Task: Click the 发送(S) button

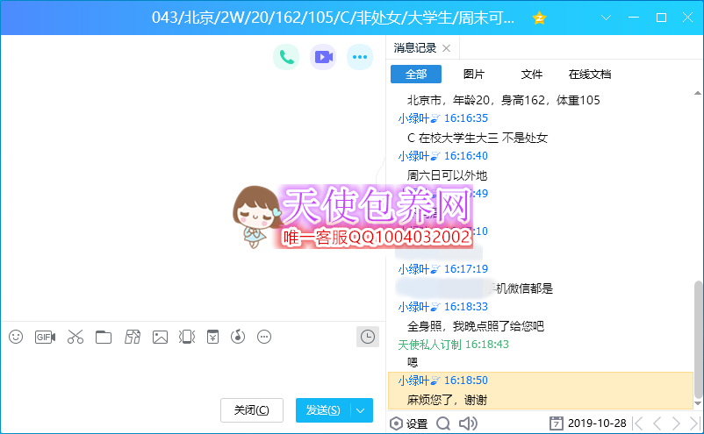Action: pos(323,409)
